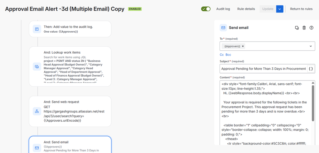This screenshot has height=153, width=319.
Task: Open the Update button dropdown arrow
Action: click(x=280, y=9)
